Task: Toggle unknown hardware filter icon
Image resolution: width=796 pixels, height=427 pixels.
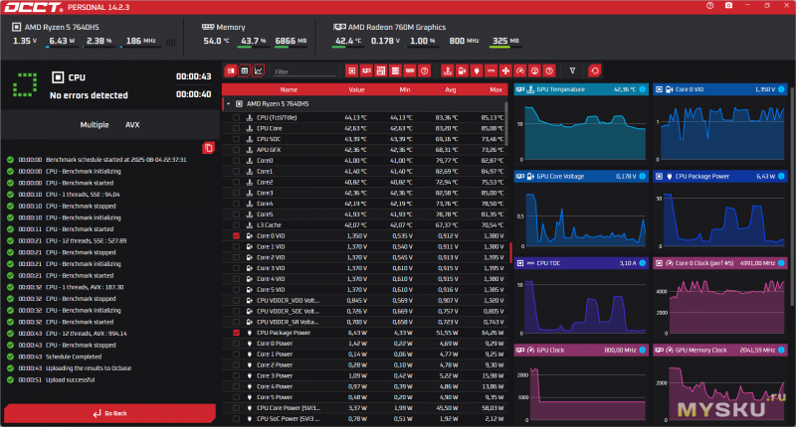Action: tap(425, 71)
